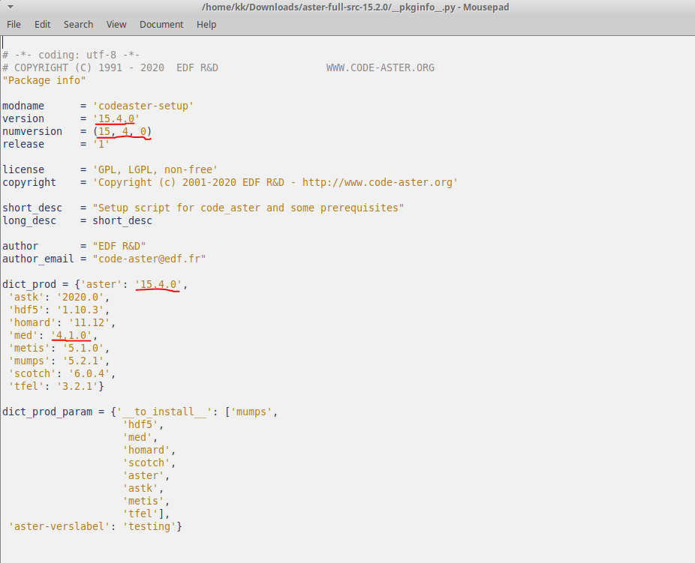
Task: Open the Search menu
Action: pyautogui.click(x=79, y=24)
